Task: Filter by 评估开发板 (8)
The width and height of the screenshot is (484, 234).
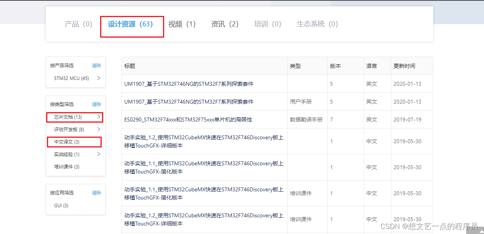Action: point(69,130)
